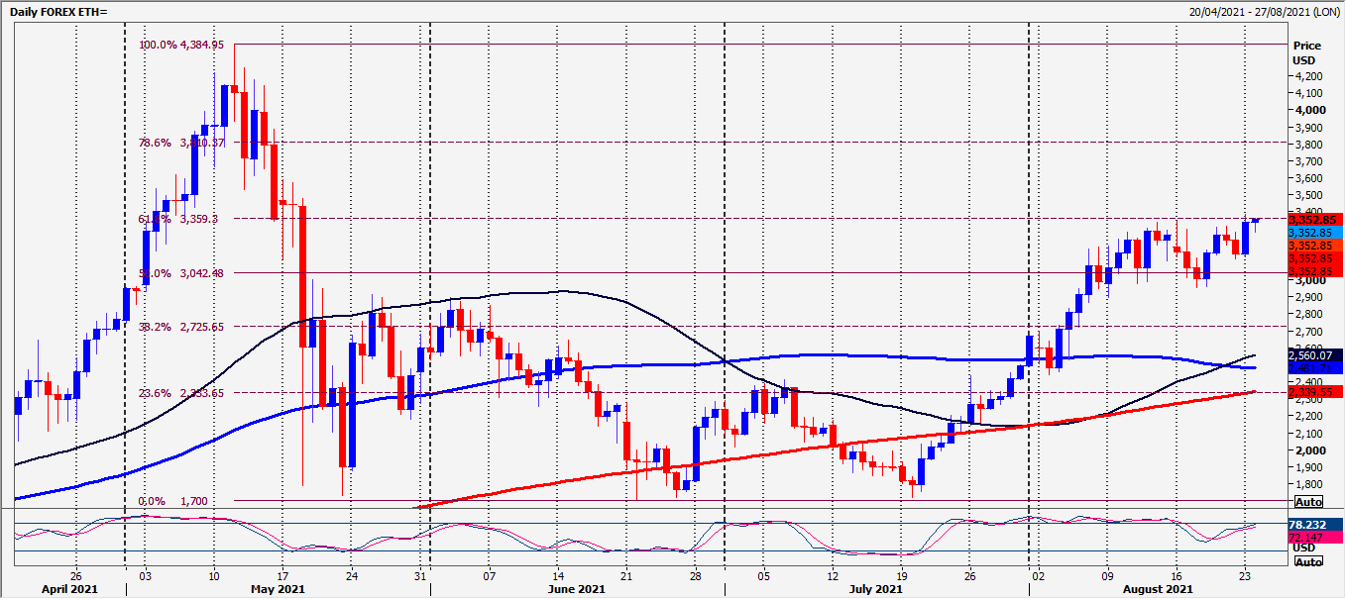Image resolution: width=1346 pixels, height=599 pixels.
Task: Select the 61.8% 3,359.3 Fibonacci label
Action: click(x=177, y=219)
